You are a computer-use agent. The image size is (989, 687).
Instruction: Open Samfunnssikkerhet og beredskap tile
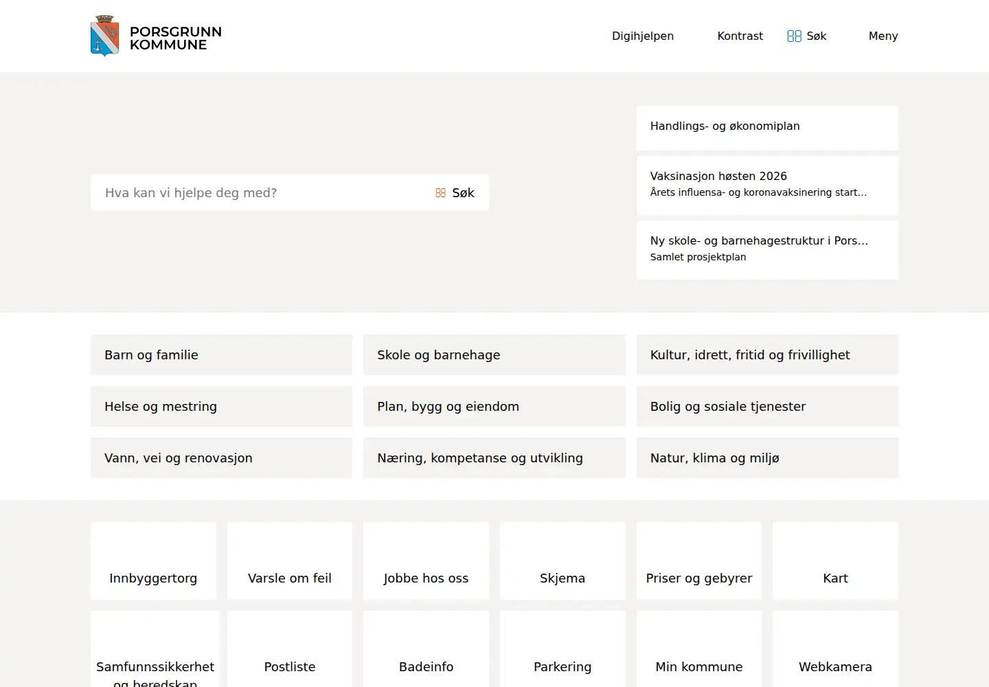(x=155, y=650)
